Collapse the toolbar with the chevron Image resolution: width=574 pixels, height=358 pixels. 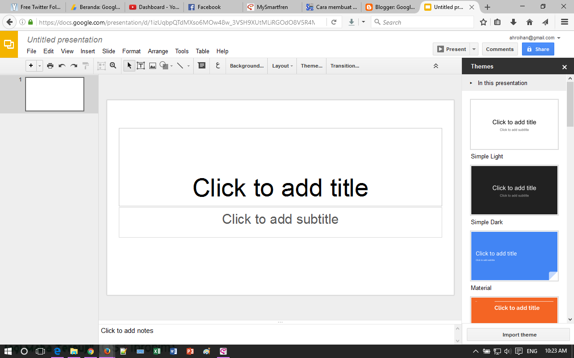tap(435, 65)
